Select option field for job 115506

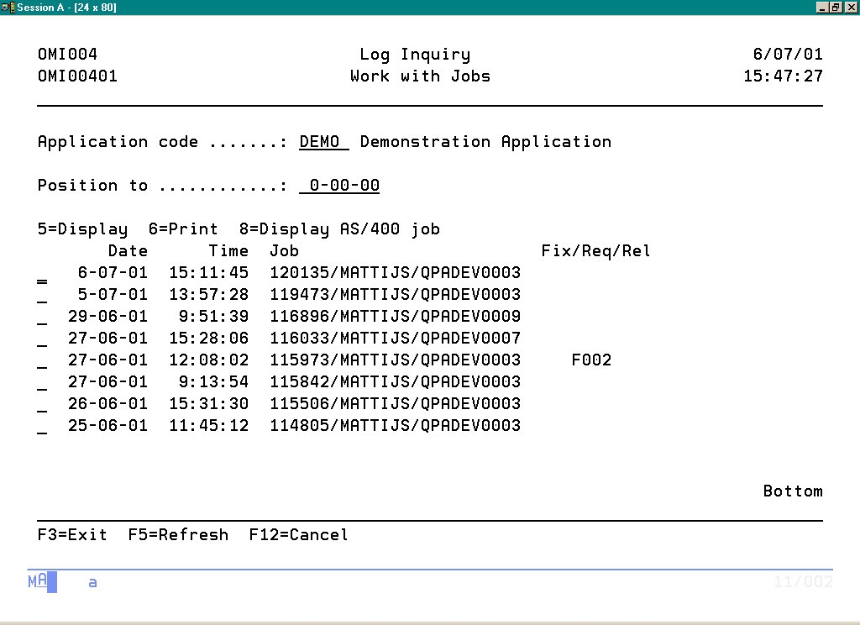pos(42,406)
